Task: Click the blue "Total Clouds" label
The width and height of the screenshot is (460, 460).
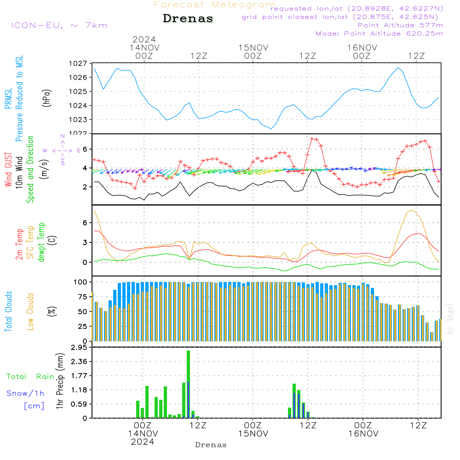Action: (x=8, y=311)
